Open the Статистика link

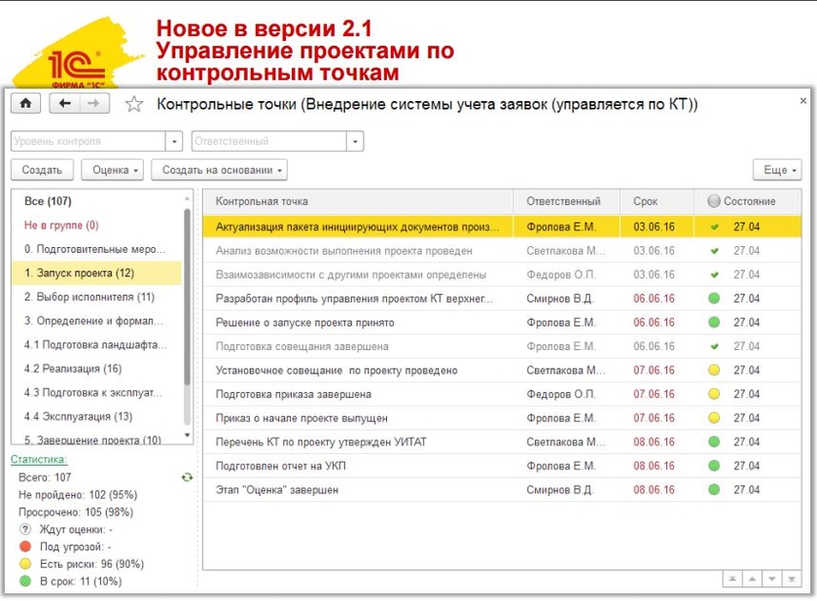point(39,459)
